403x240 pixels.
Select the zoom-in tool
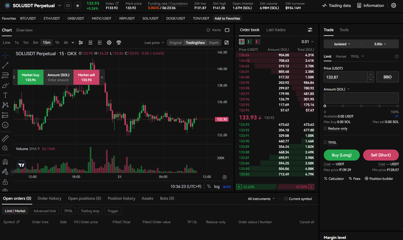click(5, 148)
